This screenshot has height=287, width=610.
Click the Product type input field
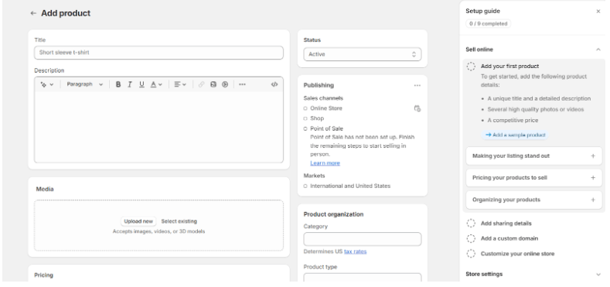point(362,278)
